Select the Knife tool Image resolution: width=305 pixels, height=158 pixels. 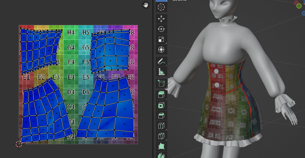tap(162, 136)
